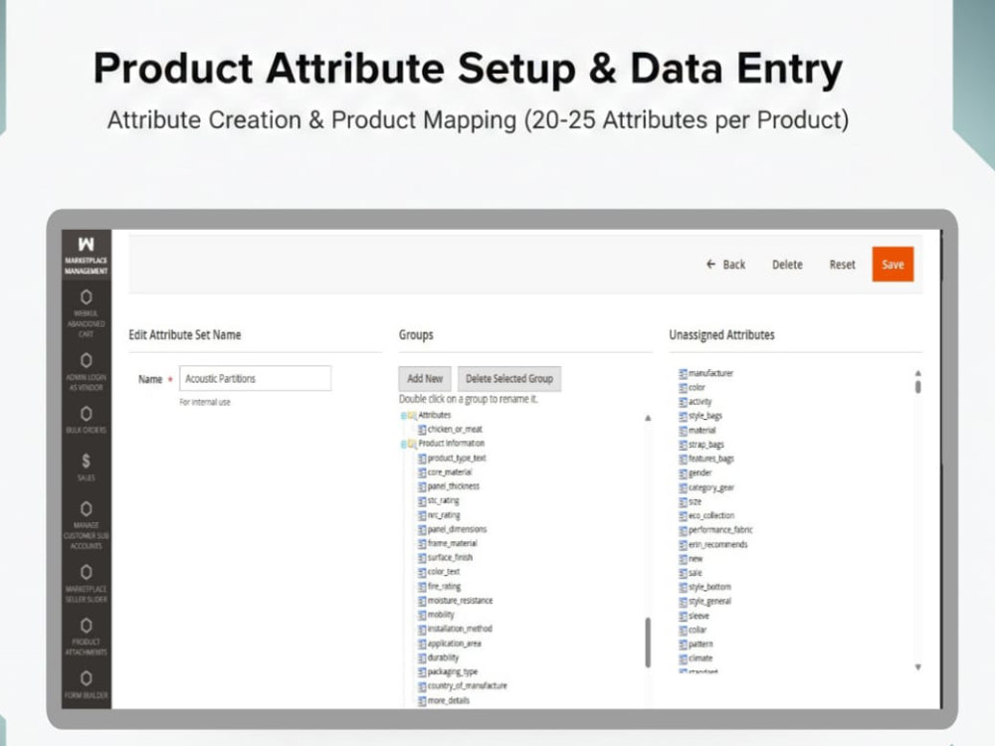
Task: Select unassigned size attribute
Action: (691, 501)
